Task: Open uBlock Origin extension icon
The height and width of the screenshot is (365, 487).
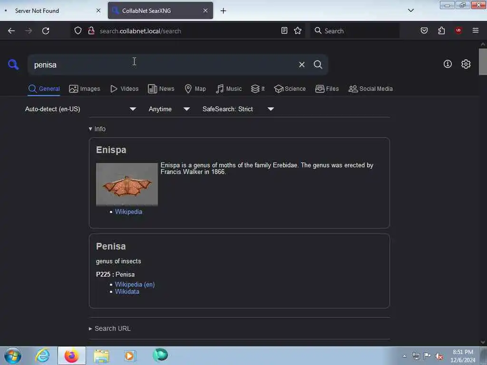Action: click(x=458, y=30)
